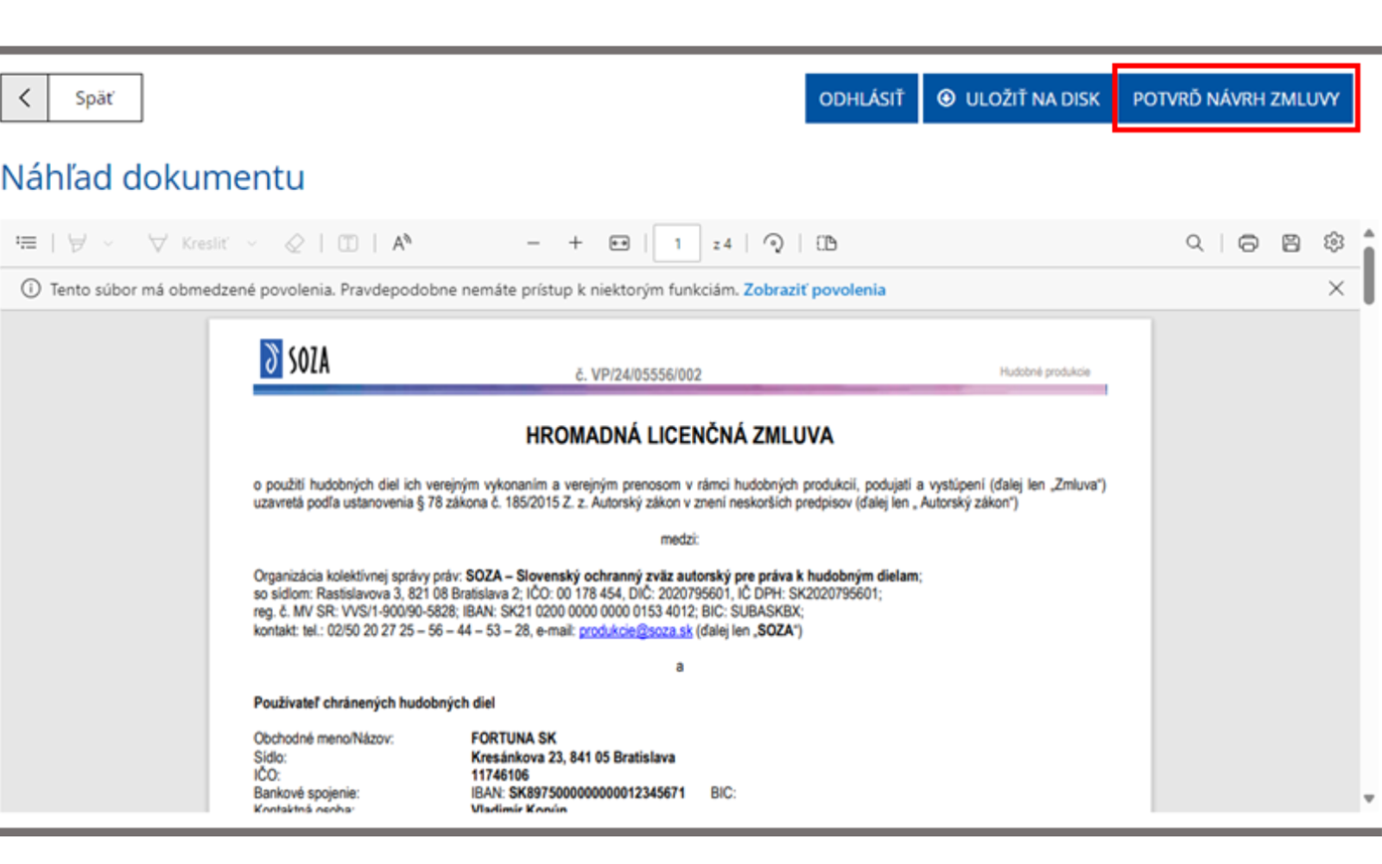1382x864 pixels.
Task: Click ULOŽIŤ NA DISK button
Action: (1018, 98)
